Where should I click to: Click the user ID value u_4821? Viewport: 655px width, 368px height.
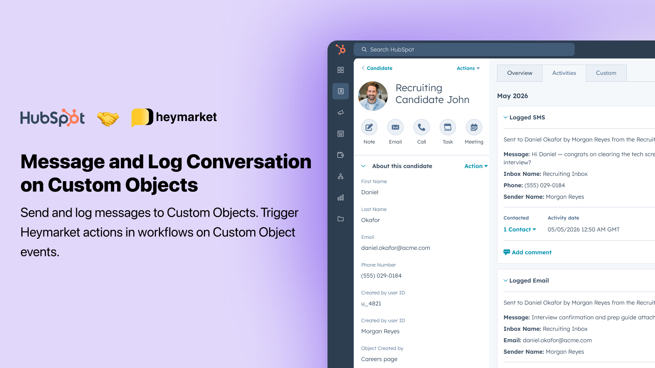click(371, 303)
